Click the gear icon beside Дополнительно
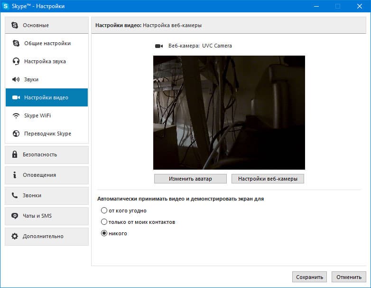 [x=15, y=236]
